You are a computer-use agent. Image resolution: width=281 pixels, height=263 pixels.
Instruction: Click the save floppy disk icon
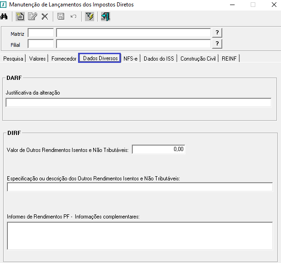point(61,17)
